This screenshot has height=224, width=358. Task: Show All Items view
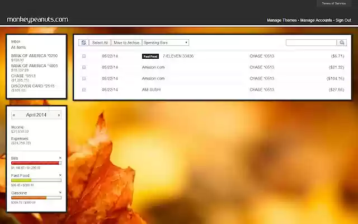[18, 47]
